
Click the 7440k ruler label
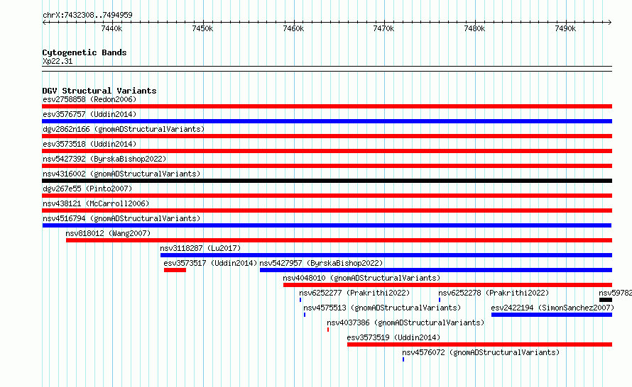111,28
